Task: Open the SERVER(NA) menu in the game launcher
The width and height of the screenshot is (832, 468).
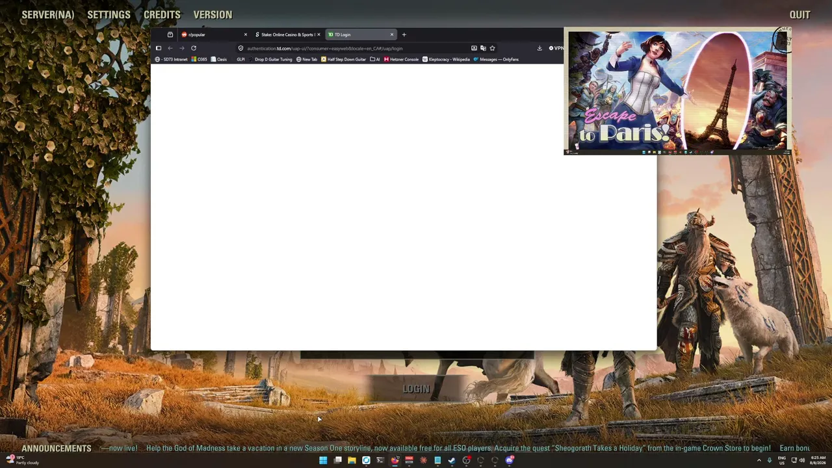Action: 48,14
